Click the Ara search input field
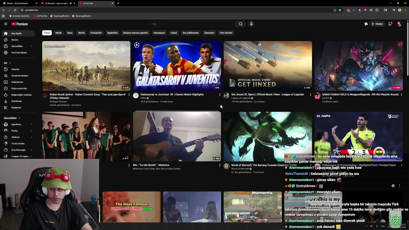 193,24
